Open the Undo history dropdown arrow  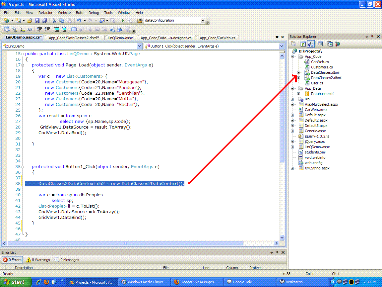85,21
